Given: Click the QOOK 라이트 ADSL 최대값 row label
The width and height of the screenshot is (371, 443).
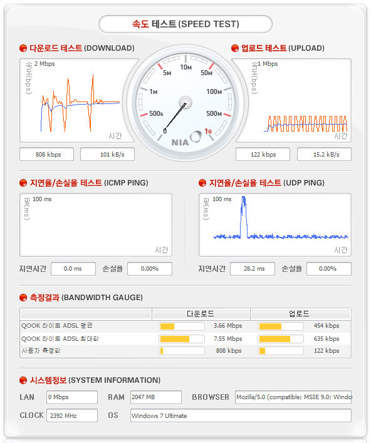Looking at the screenshot, I should click(60, 338).
